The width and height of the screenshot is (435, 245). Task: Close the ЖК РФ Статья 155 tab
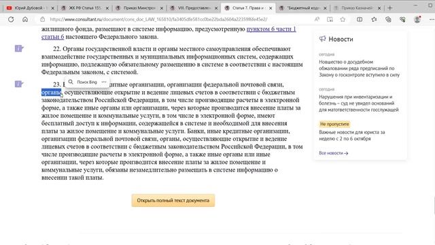(107, 8)
